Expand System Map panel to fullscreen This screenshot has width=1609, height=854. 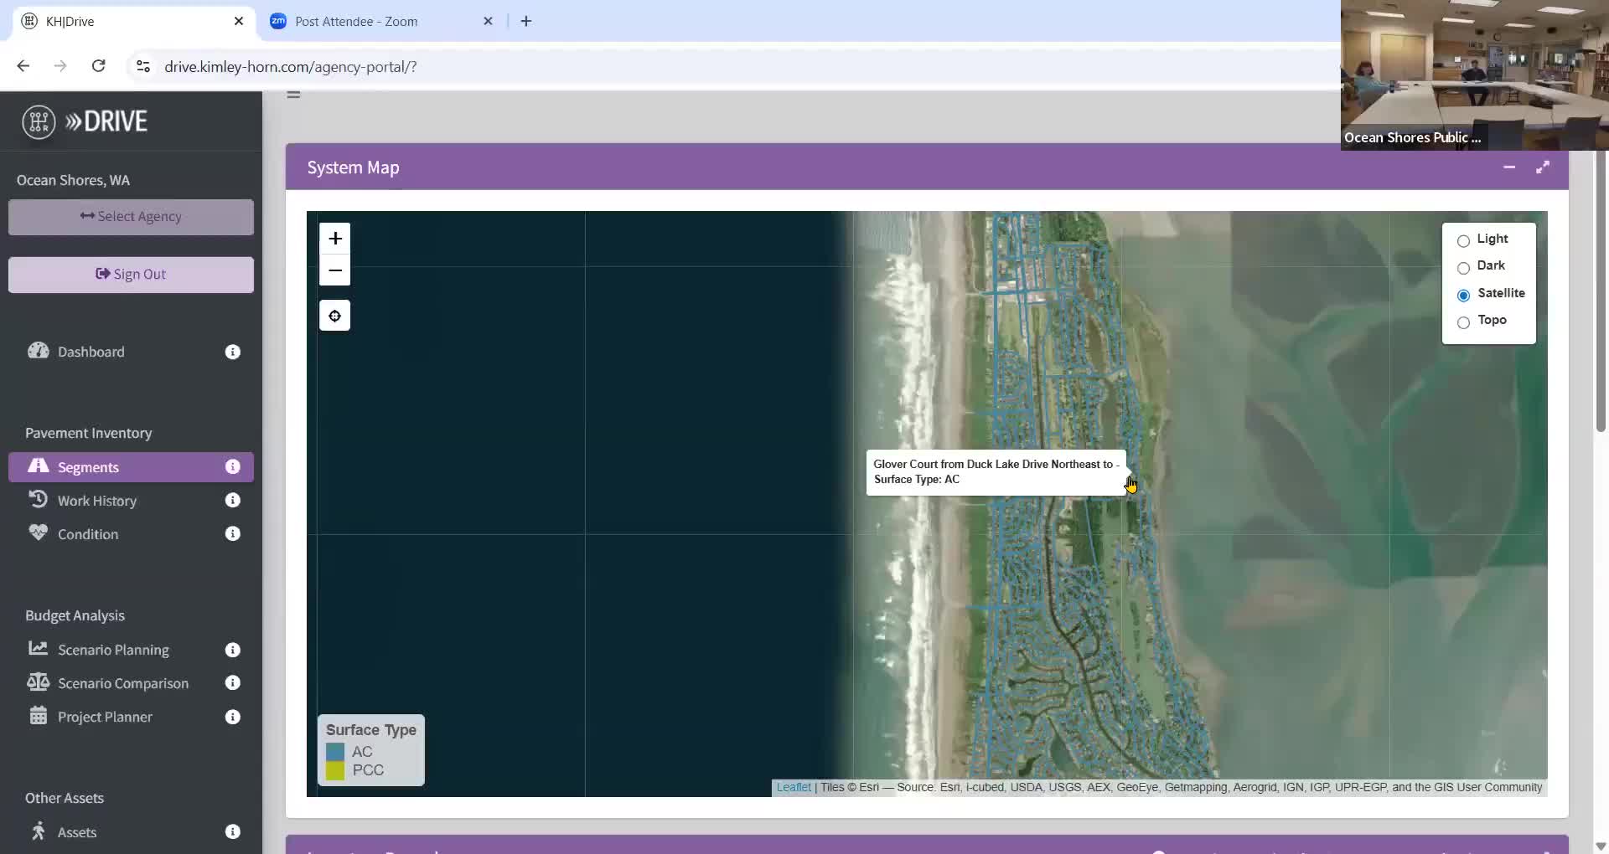click(1542, 167)
